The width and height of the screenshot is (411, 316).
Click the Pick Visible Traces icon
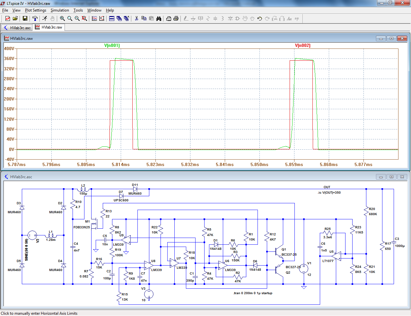pyautogui.click(x=94, y=19)
